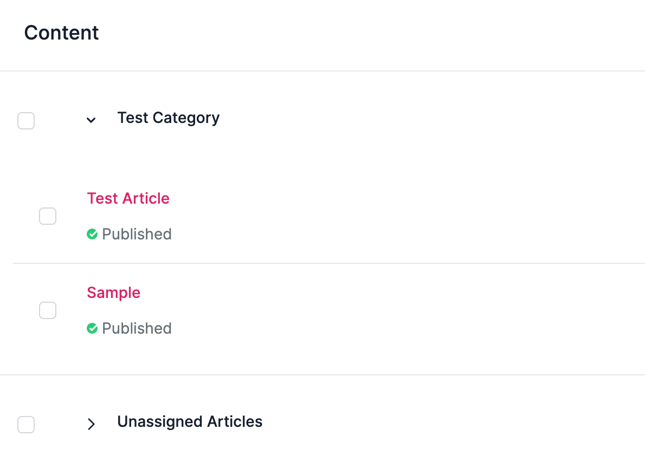Click the green check icon under Test Article
The height and width of the screenshot is (468, 645).
point(92,234)
